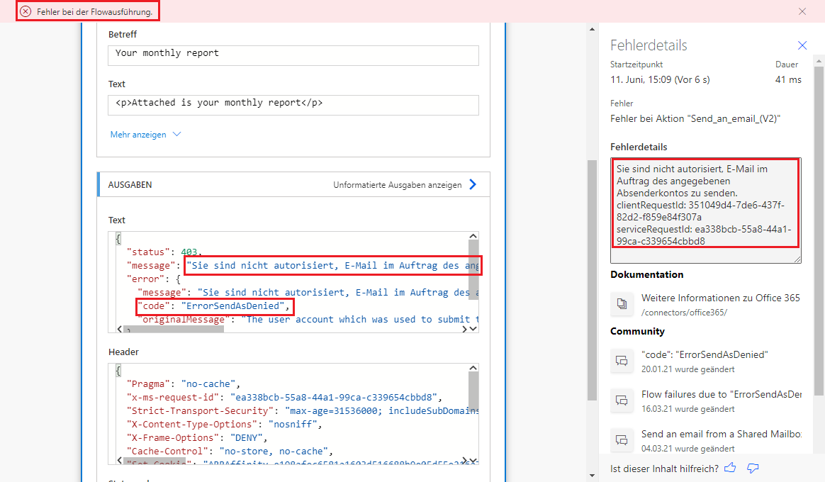Open community post Send an email from a Shared Mailbox

(x=721, y=434)
